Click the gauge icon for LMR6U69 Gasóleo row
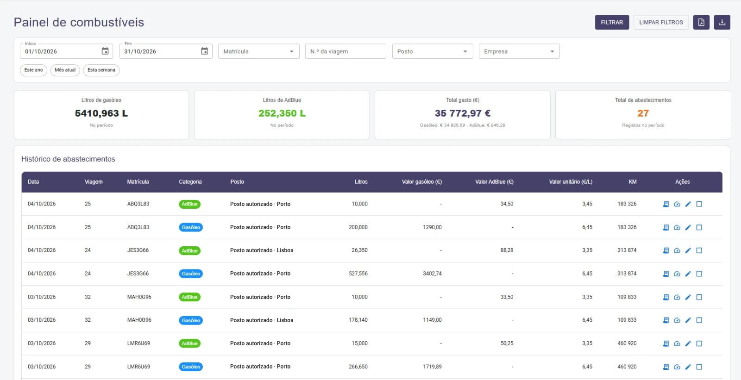 pos(677,367)
